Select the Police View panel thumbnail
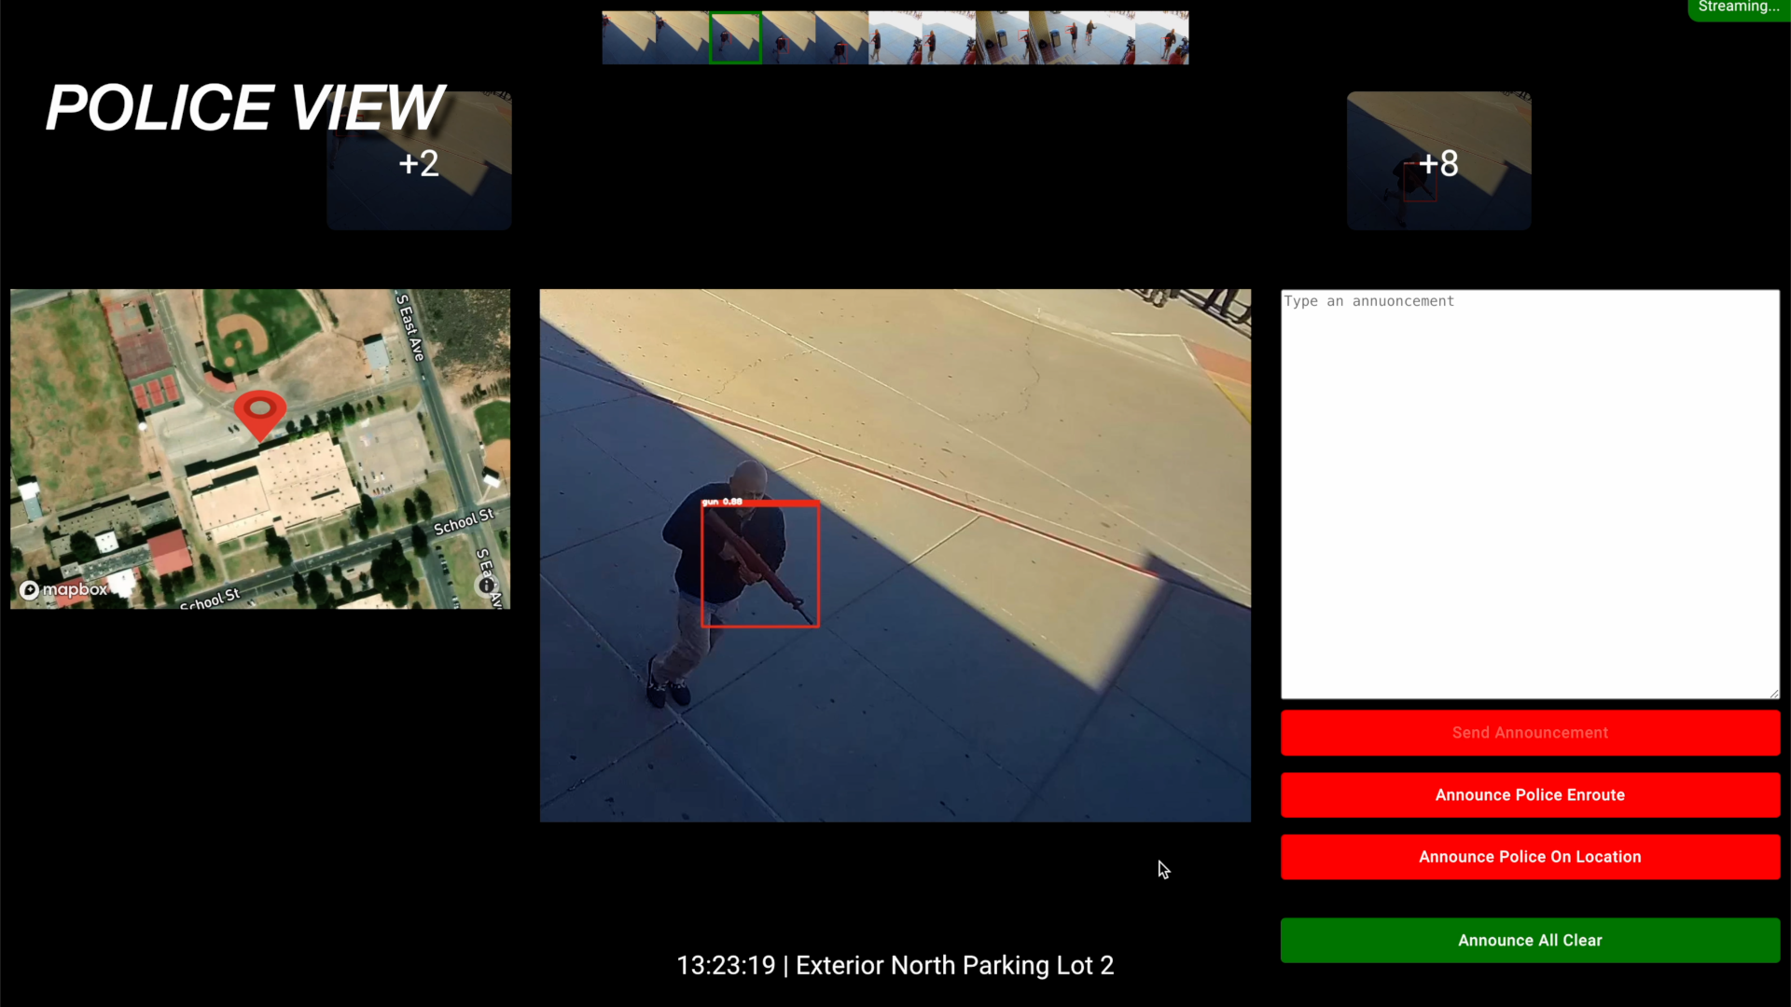Screen dimensions: 1791x1007 coord(418,159)
